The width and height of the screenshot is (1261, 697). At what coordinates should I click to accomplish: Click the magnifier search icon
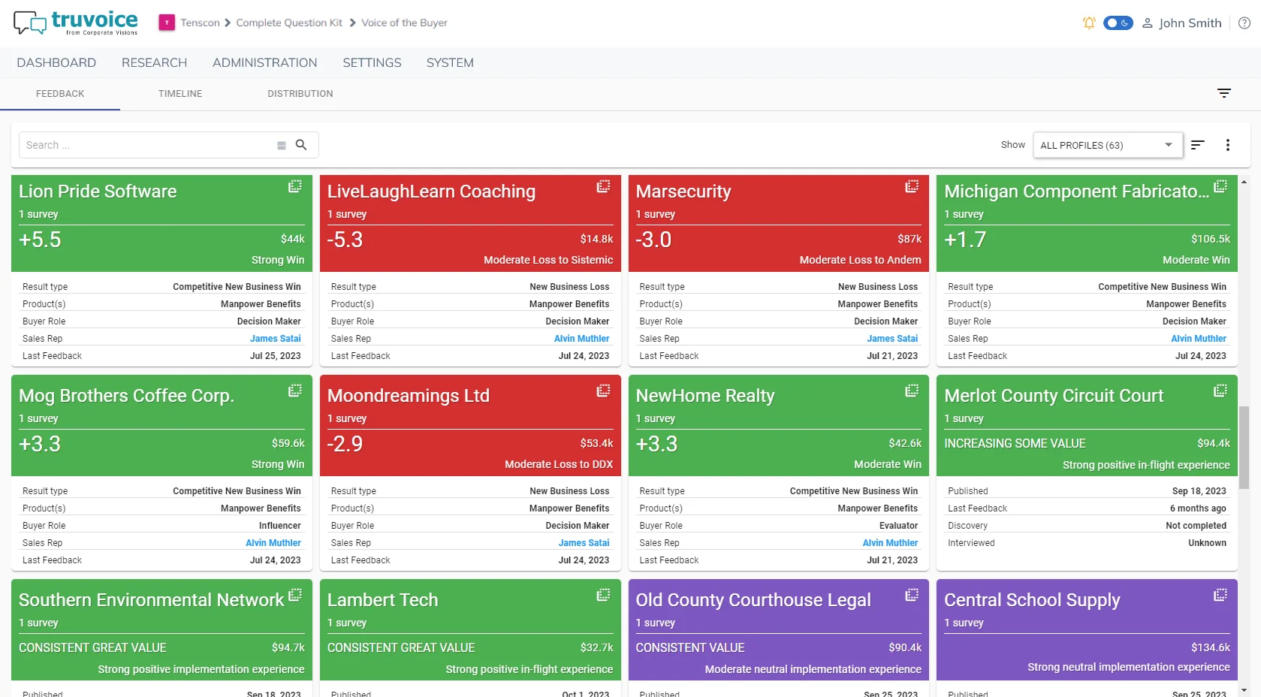tap(301, 145)
